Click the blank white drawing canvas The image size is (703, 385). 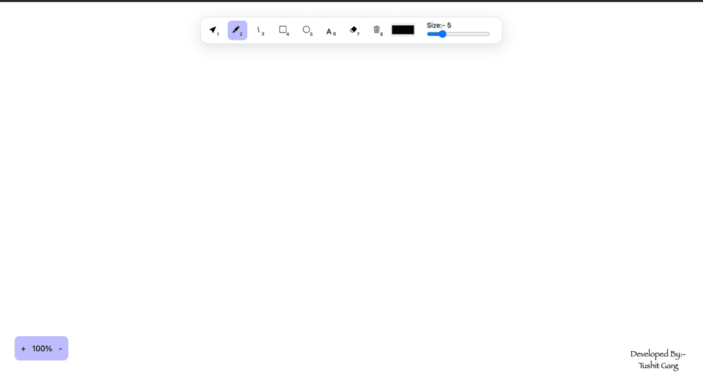pos(351,195)
